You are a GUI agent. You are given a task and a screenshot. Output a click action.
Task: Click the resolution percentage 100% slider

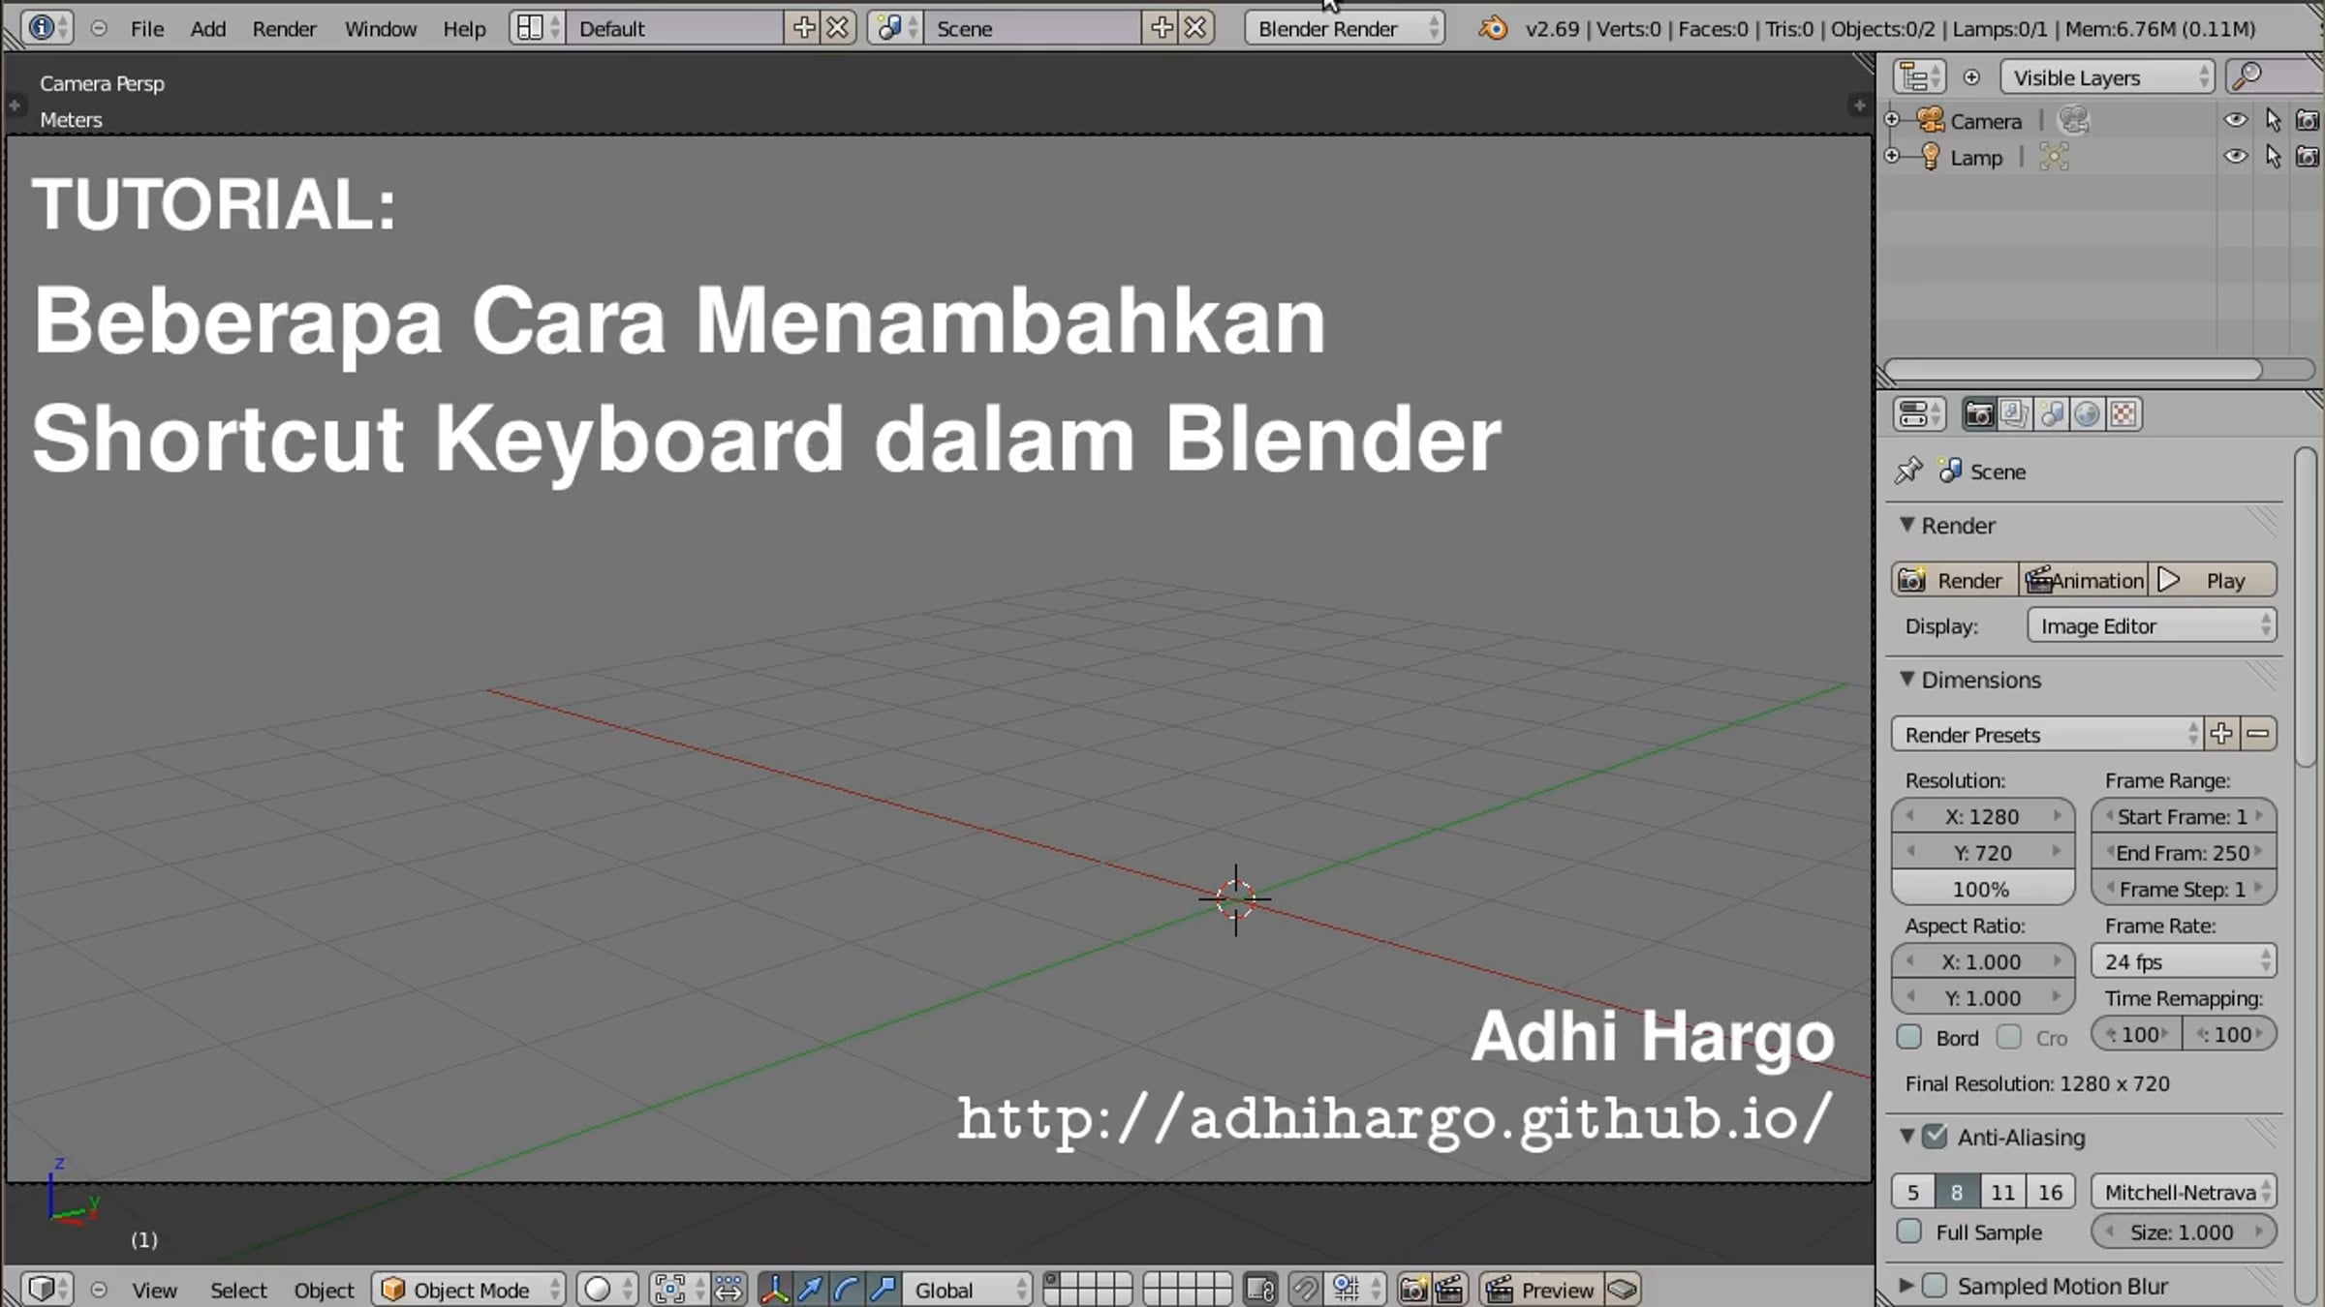[1981, 889]
